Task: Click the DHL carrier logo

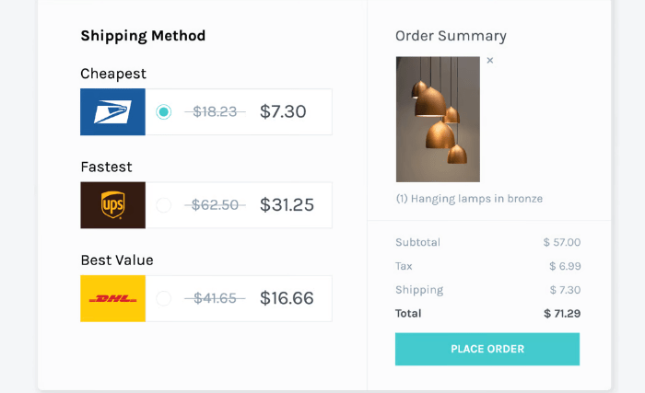Action: [x=112, y=298]
